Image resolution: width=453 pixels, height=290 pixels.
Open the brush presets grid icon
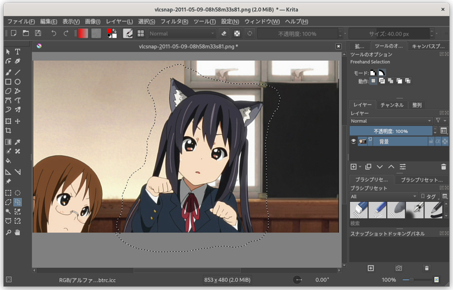point(141,33)
